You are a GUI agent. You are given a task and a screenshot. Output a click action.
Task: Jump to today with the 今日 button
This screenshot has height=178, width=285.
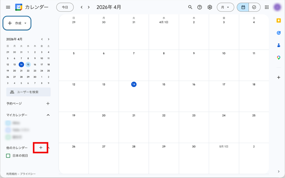point(65,7)
